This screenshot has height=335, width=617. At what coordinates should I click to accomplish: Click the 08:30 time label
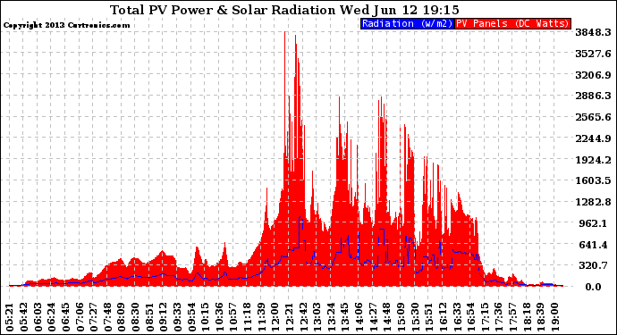pos(136,317)
